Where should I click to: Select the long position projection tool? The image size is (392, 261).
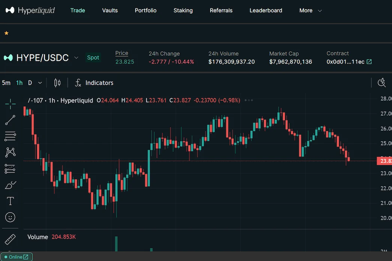10,169
